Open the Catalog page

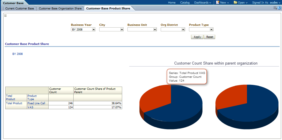coord(185,3)
